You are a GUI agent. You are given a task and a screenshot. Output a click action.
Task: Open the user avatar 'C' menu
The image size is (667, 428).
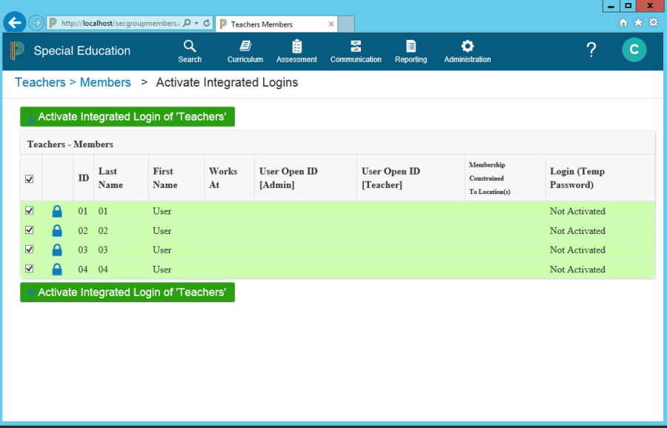tap(634, 50)
